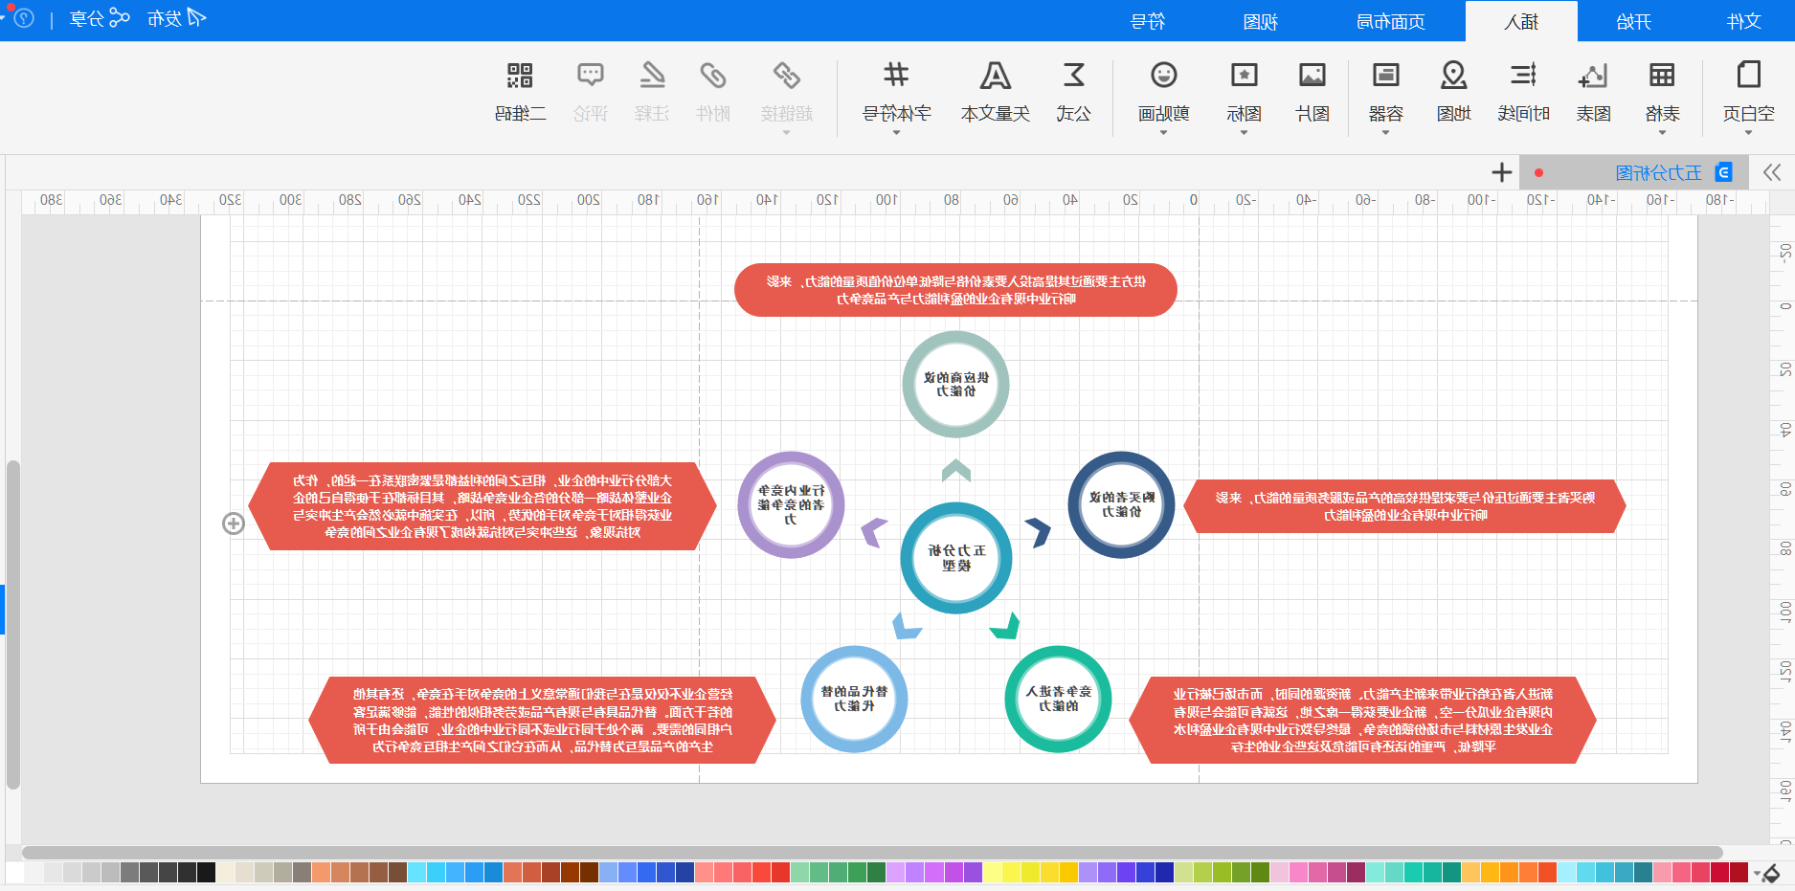Select the 插入 tab
1795x891 pixels.
click(1520, 21)
